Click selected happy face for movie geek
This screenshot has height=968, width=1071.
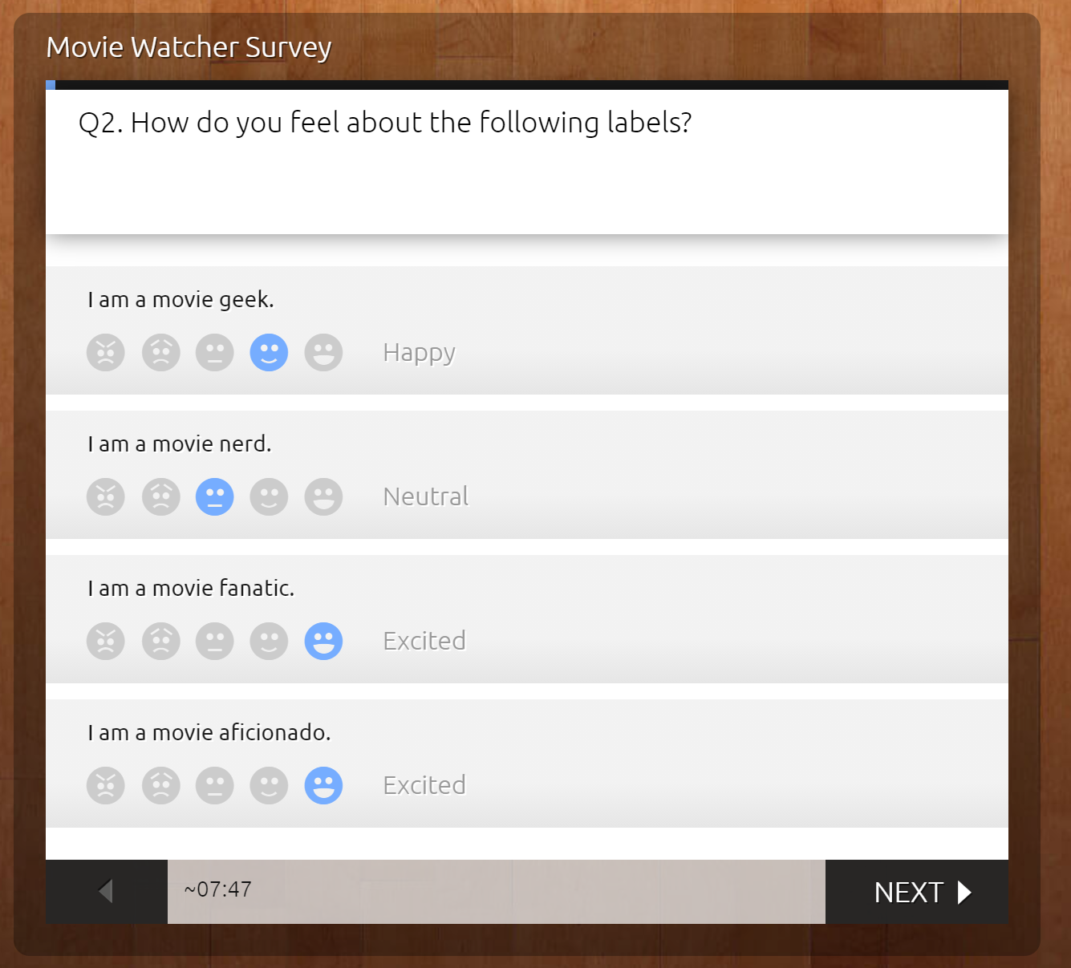point(269,353)
